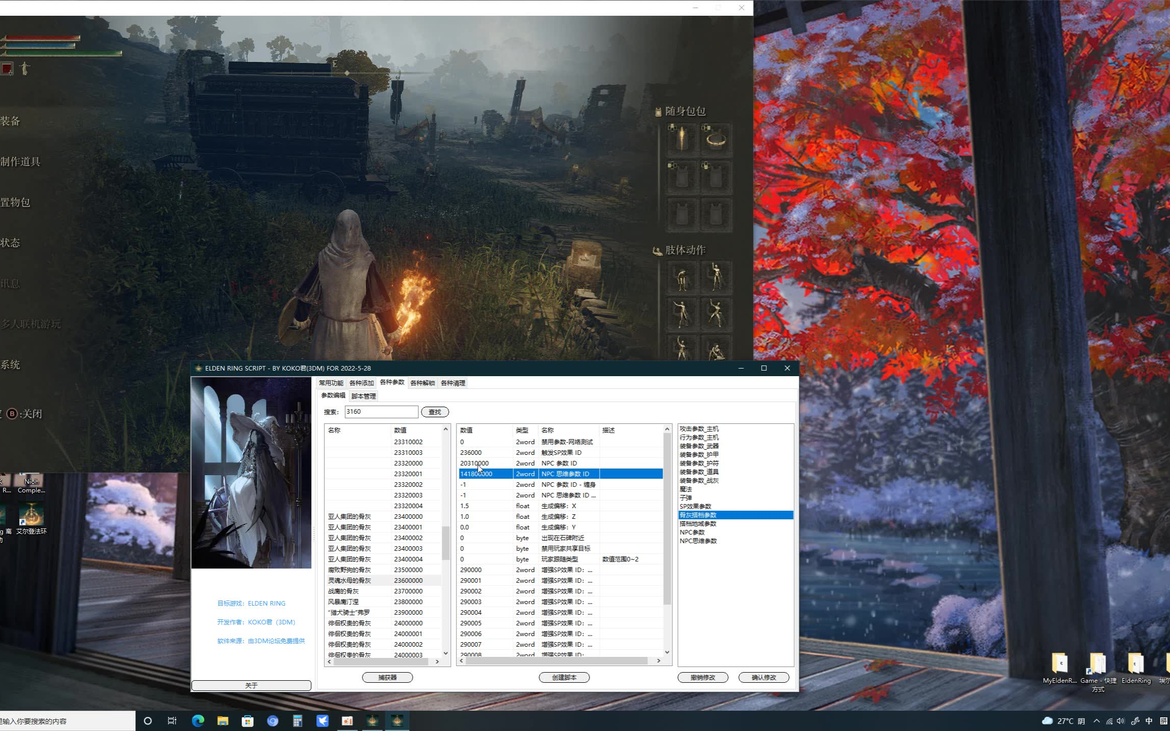This screenshot has height=731, width=1170.
Task: Expand the hidden system tray icons chevron
Action: click(x=1097, y=721)
